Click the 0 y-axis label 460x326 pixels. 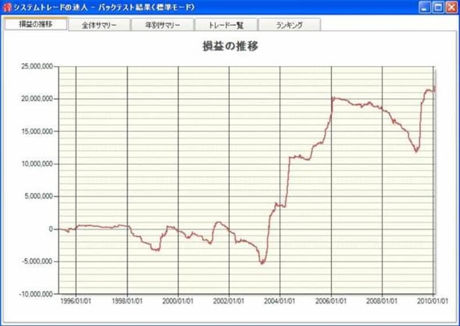click(x=51, y=229)
